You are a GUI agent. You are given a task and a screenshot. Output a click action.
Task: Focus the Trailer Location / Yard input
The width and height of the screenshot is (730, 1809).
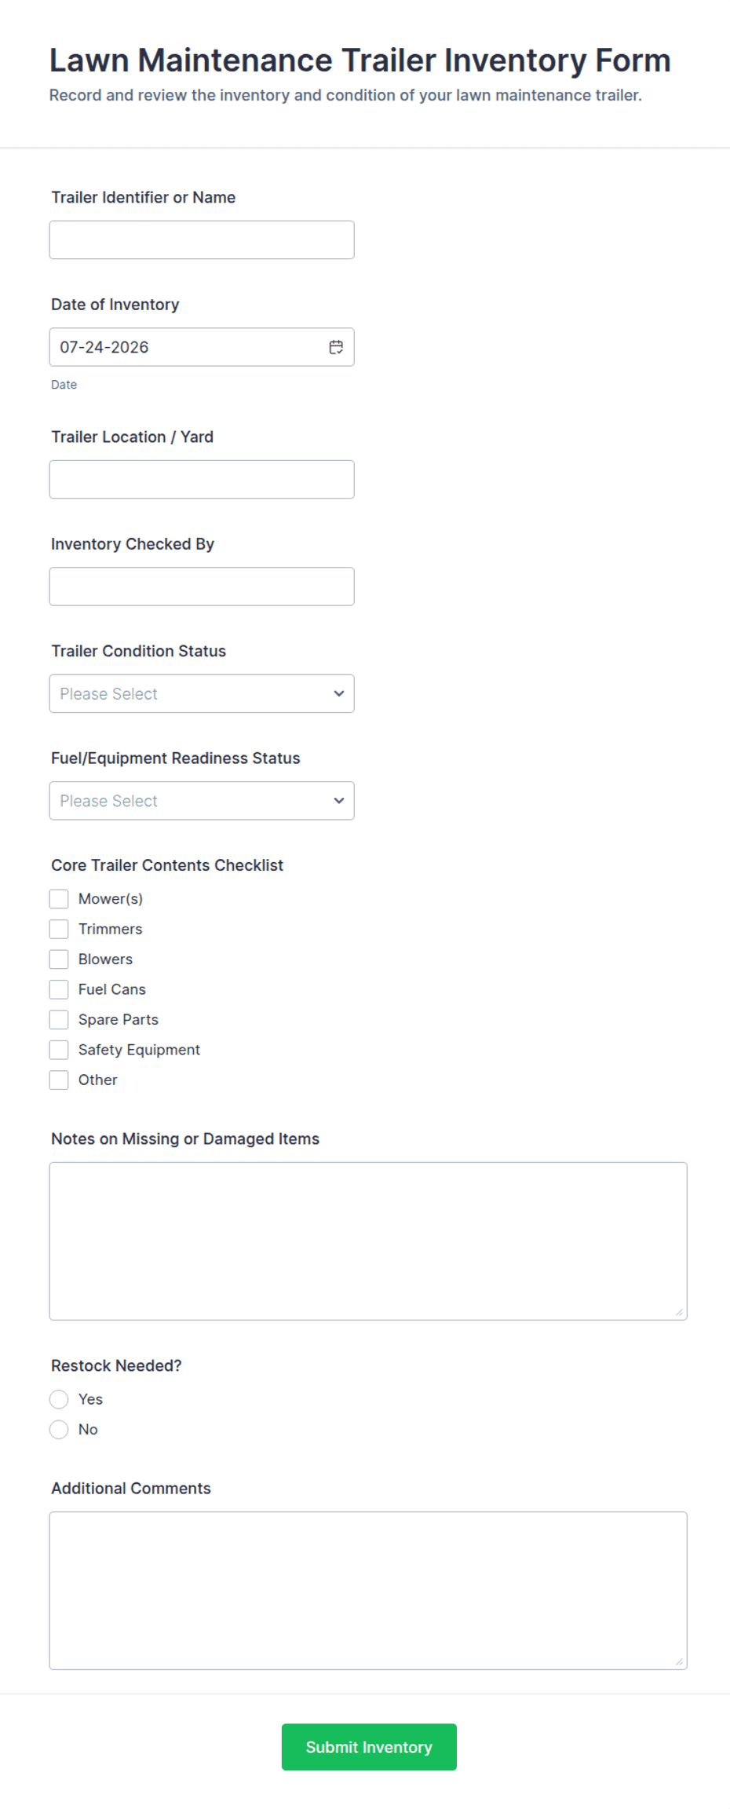pos(202,479)
